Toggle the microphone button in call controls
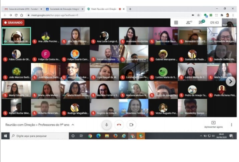The image size is (239, 162). [107, 125]
